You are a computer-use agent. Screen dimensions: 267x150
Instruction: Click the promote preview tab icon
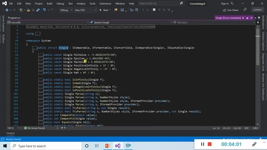pyautogui.click(x=247, y=18)
